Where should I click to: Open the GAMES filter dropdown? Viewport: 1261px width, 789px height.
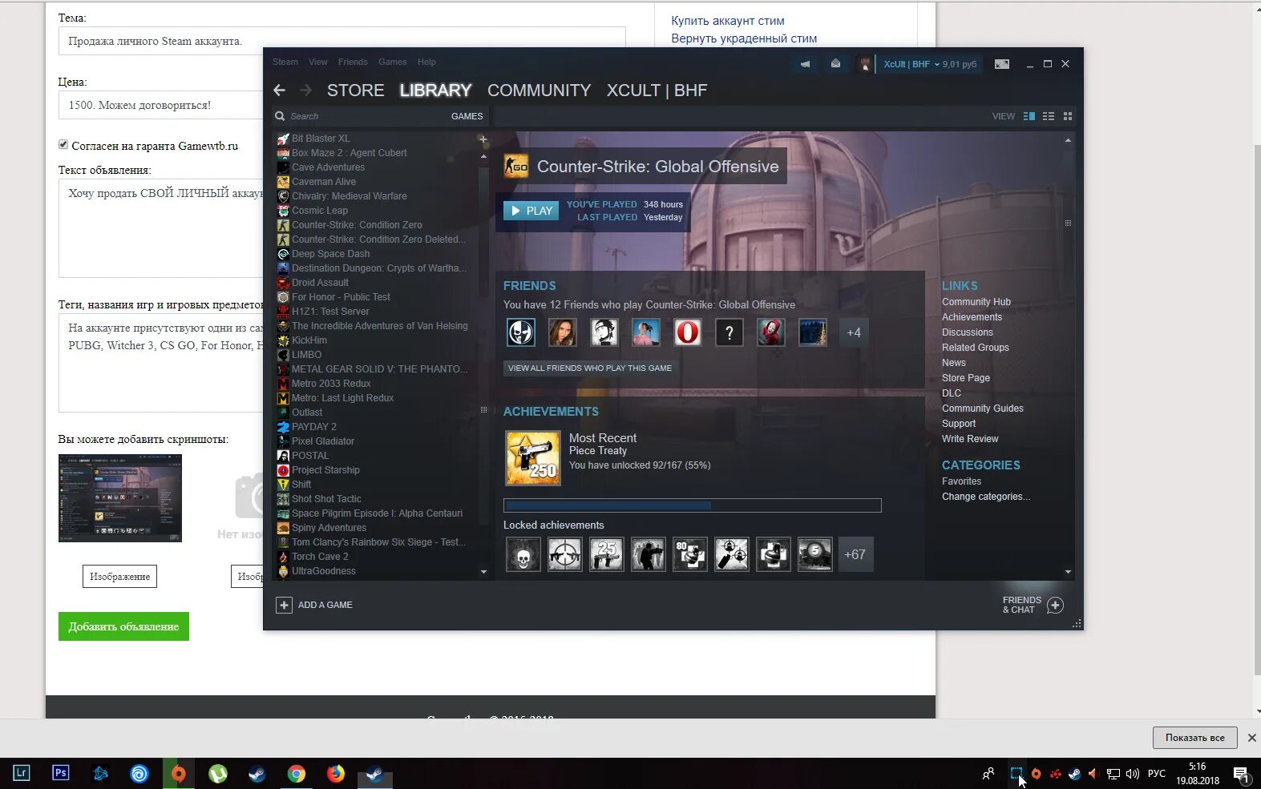467,116
